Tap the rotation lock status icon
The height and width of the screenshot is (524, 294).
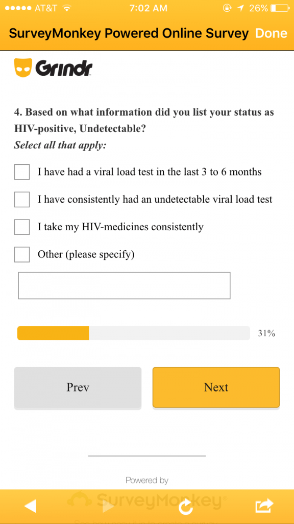coord(227,8)
